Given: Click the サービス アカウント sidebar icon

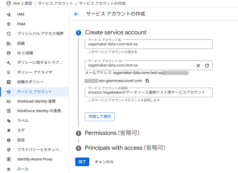Looking at the screenshot, I should tap(9, 92).
